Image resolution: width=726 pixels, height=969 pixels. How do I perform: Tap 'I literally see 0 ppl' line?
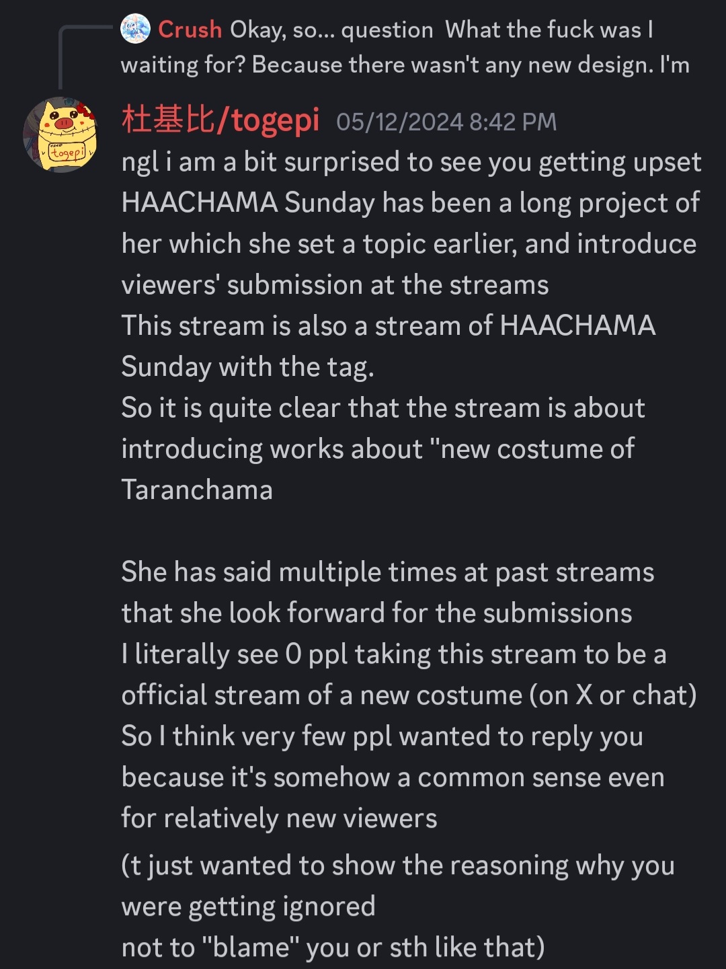point(394,654)
